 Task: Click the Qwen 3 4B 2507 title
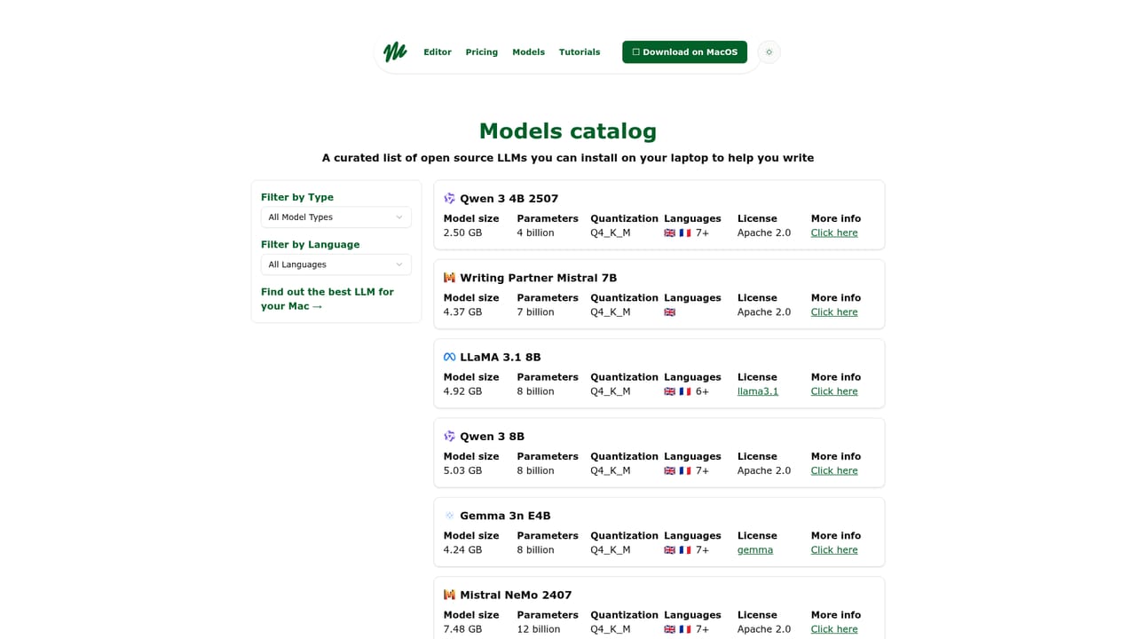pos(509,199)
